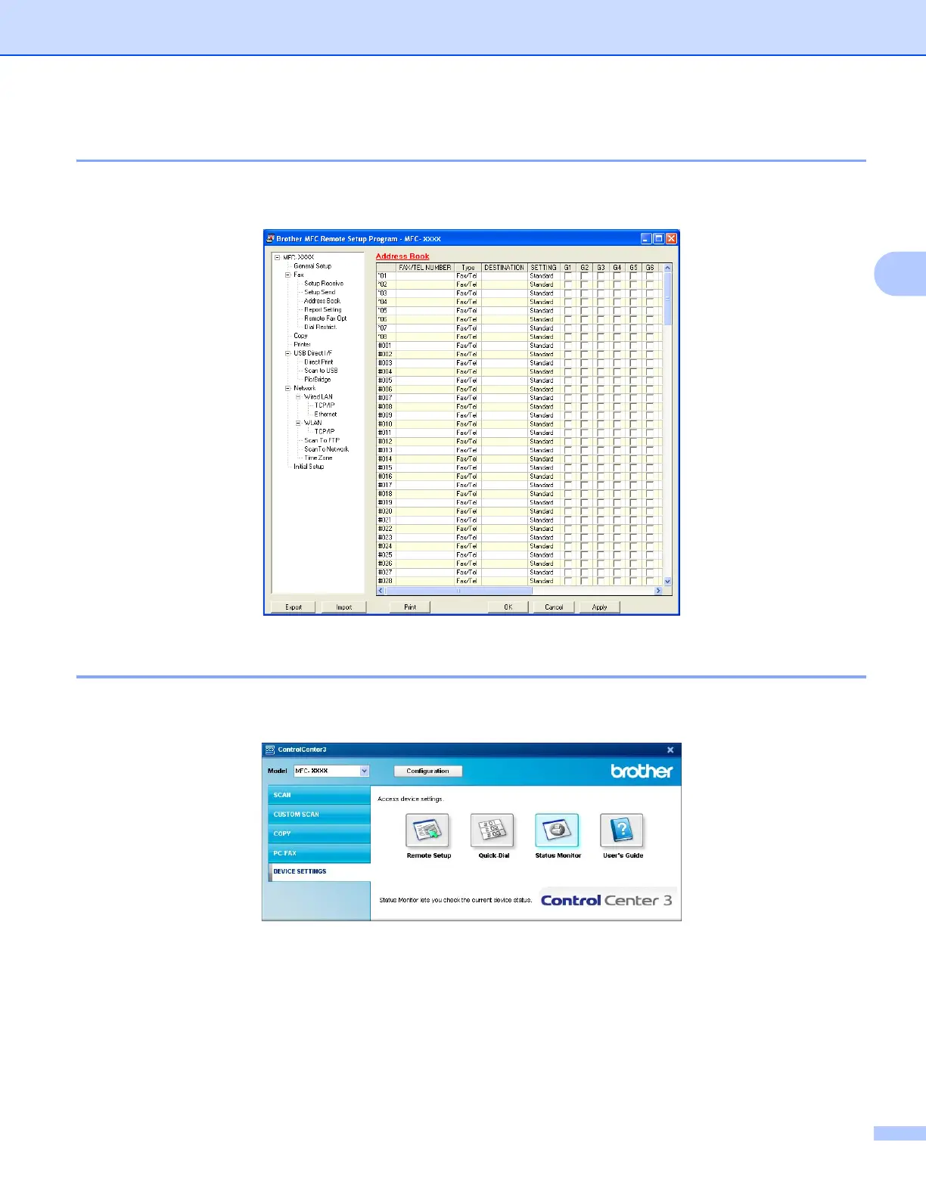The image size is (926, 1195).
Task: Collapse the Wired LAN tree node
Action: click(x=298, y=397)
